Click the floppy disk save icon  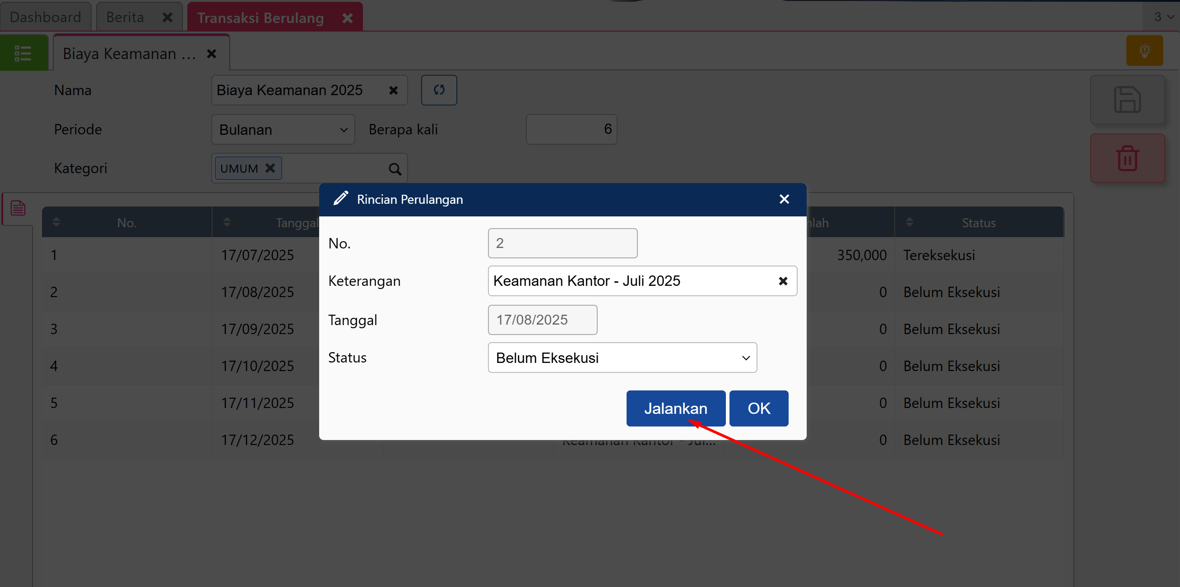[x=1127, y=100]
